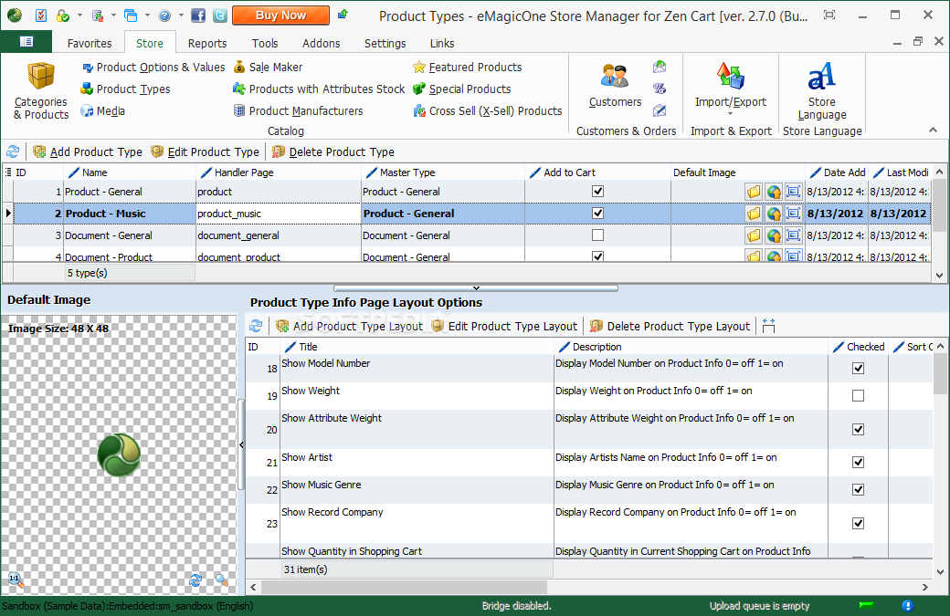The width and height of the screenshot is (950, 616).
Task: Uncheck Show Artist option
Action: coord(858,463)
